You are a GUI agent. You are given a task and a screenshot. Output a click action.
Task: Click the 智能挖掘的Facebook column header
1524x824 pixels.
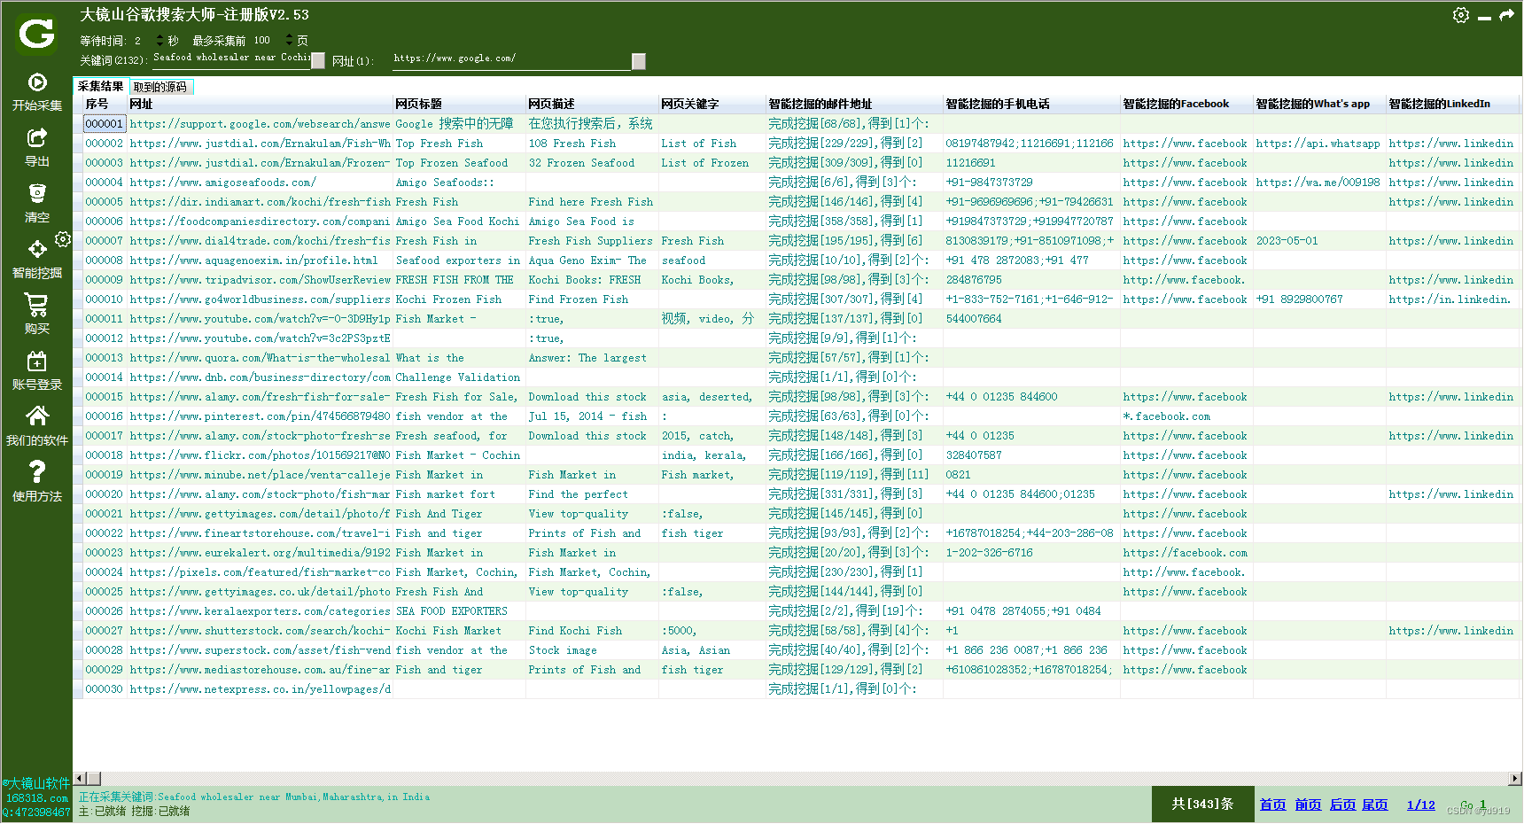click(1186, 104)
